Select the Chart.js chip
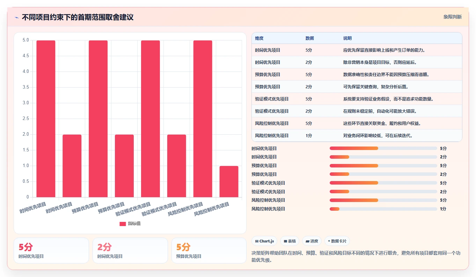The width and height of the screenshot is (476, 277). pyautogui.click(x=264, y=241)
